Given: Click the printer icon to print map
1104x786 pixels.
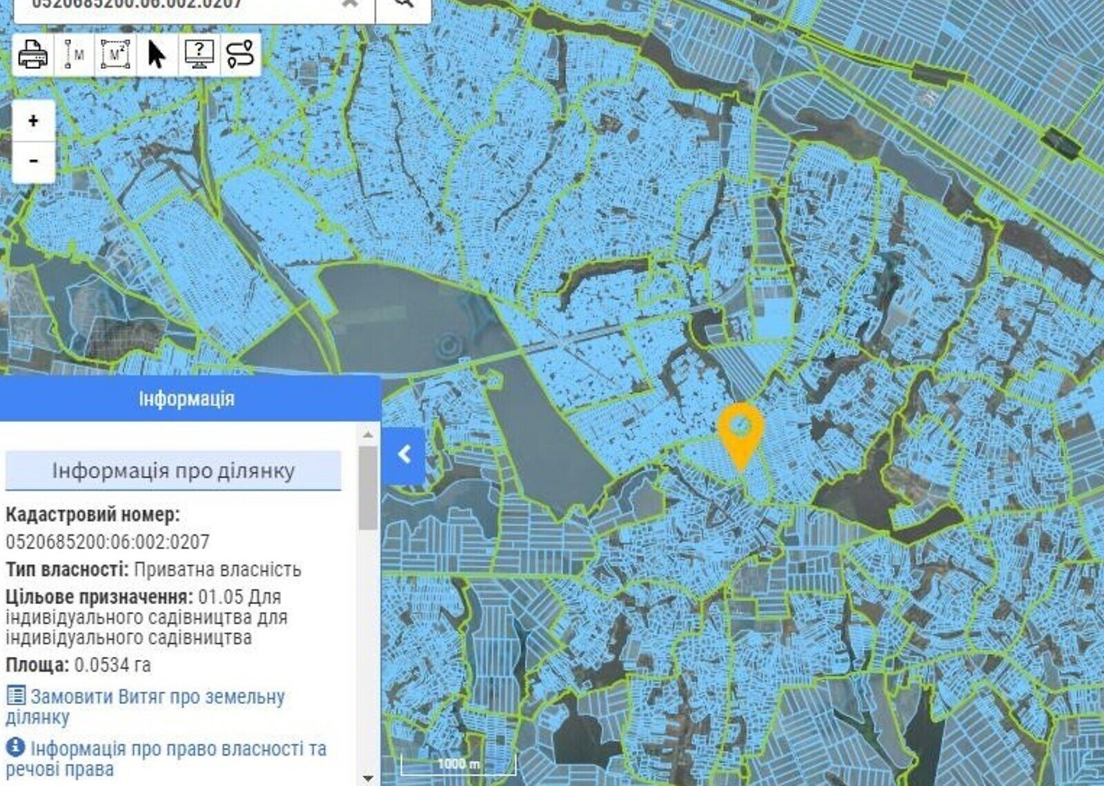Looking at the screenshot, I should coord(32,54).
